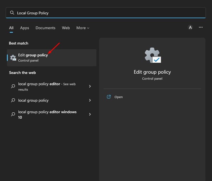Open the account avatar labeled A

point(190,27)
